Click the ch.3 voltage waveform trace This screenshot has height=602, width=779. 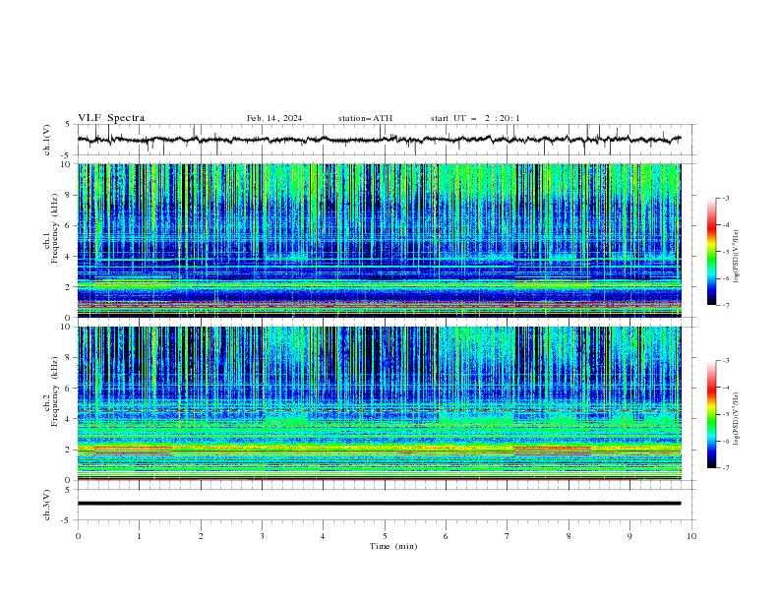pos(379,504)
